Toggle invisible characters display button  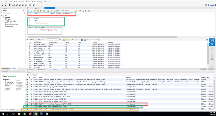click(86, 11)
